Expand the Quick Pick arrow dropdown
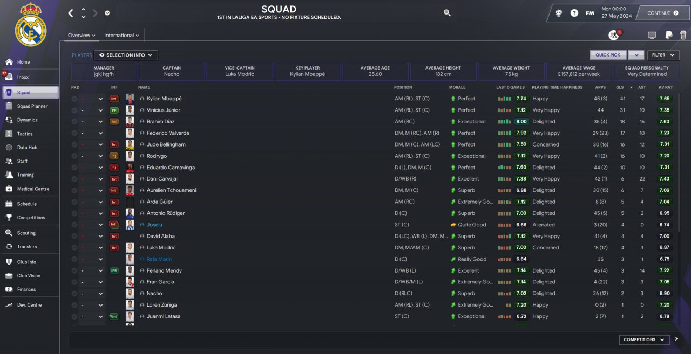Image resolution: width=691 pixels, height=354 pixels. (636, 55)
